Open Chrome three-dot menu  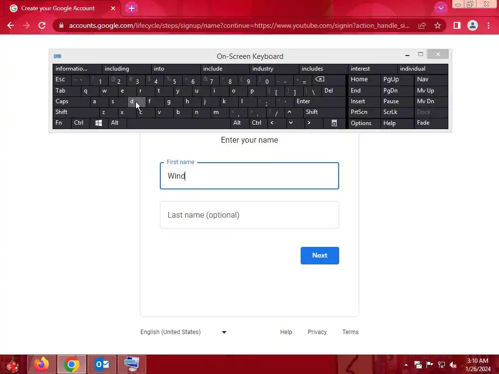(488, 25)
